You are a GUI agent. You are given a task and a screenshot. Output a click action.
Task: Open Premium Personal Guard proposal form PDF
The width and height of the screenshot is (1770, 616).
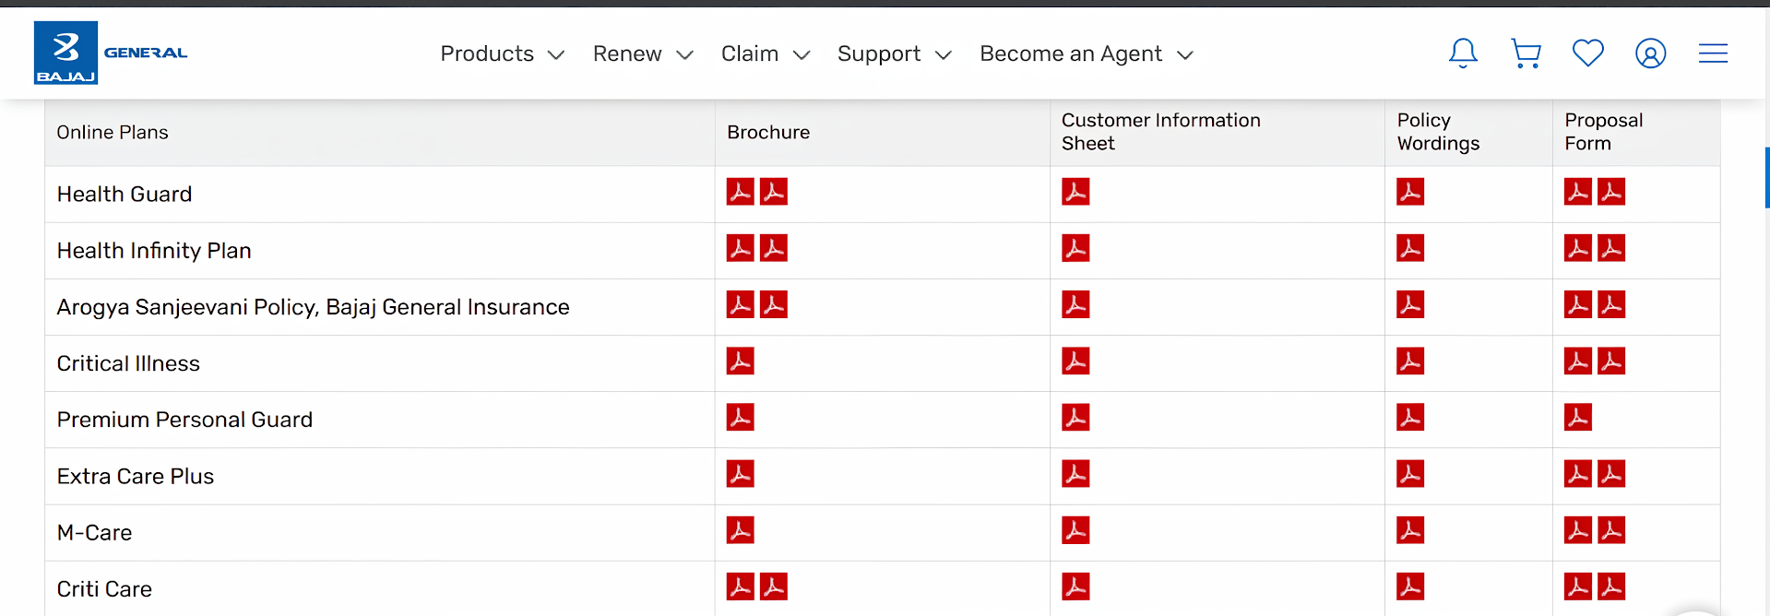(x=1577, y=418)
